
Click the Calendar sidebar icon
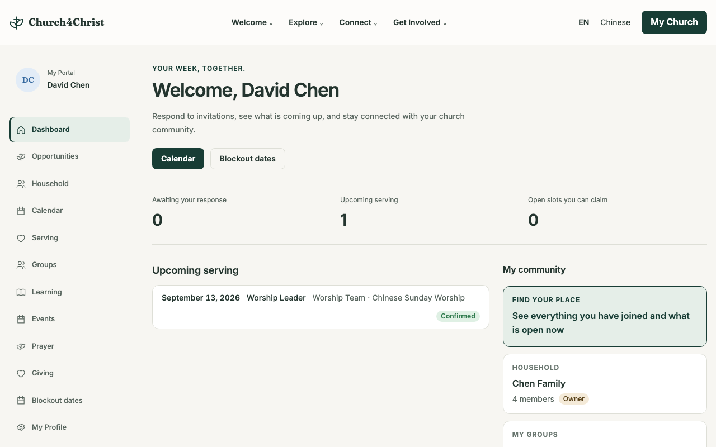coord(21,211)
